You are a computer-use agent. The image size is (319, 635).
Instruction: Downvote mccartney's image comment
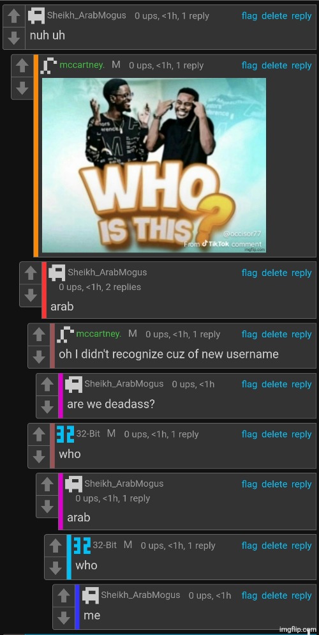tap(22, 87)
